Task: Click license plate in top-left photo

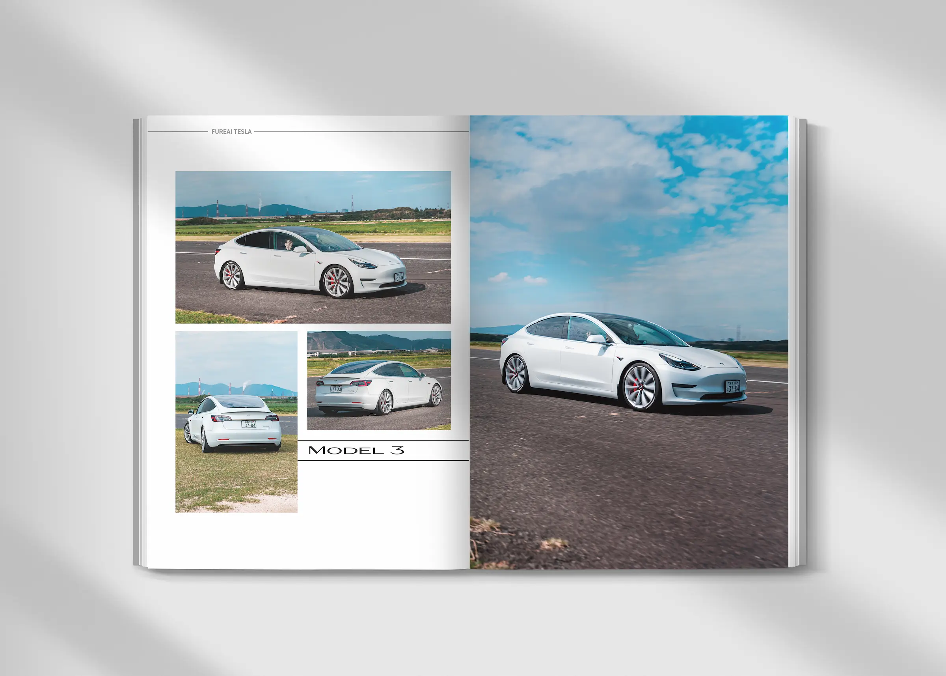Action: 399,277
